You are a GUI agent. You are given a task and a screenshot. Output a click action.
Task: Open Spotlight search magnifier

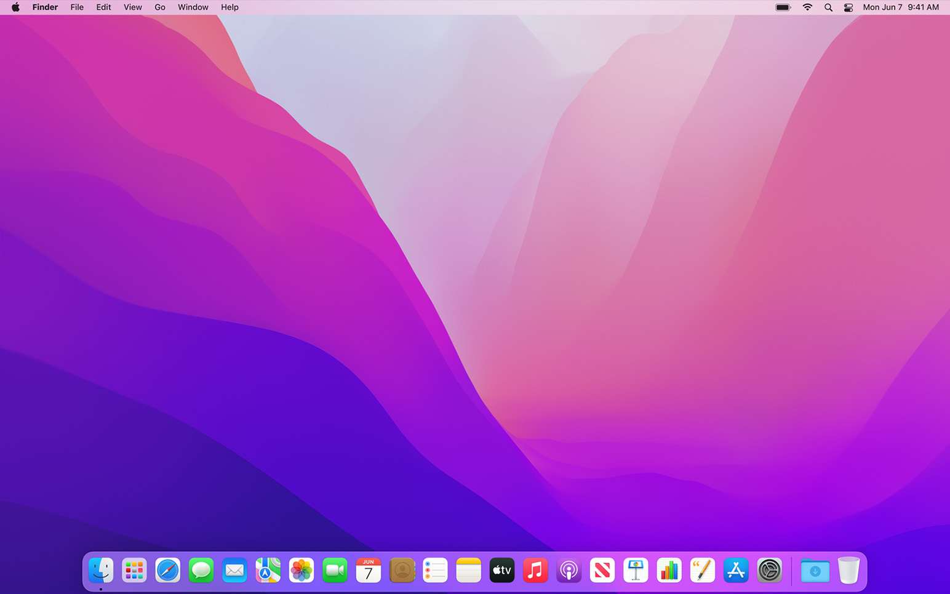pos(828,7)
